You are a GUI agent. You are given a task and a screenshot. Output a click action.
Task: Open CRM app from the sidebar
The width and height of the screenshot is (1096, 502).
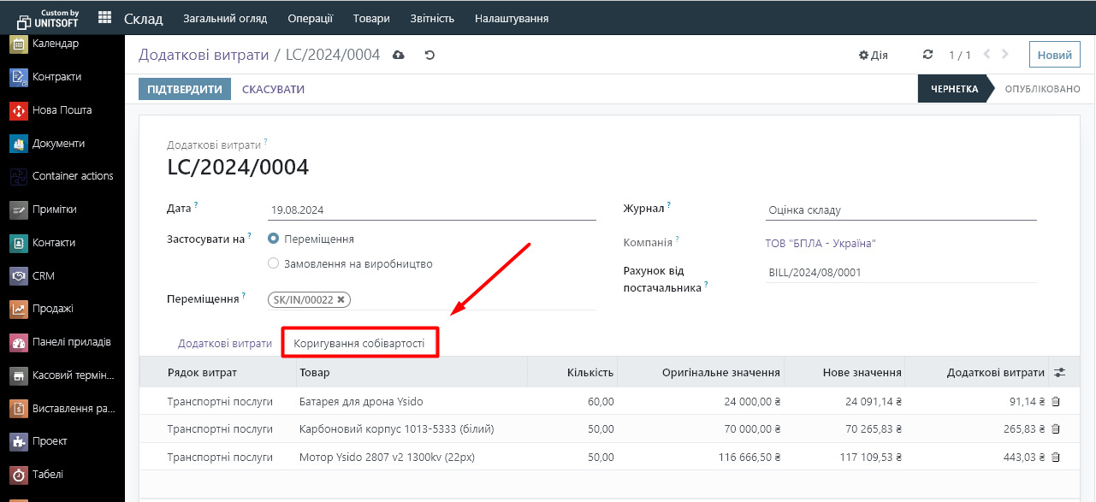point(44,276)
